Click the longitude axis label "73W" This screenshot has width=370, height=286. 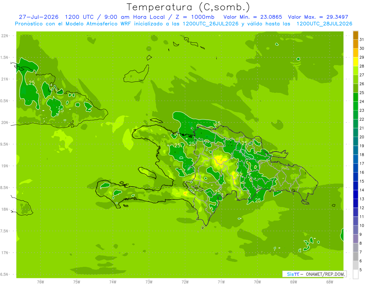point(149,282)
